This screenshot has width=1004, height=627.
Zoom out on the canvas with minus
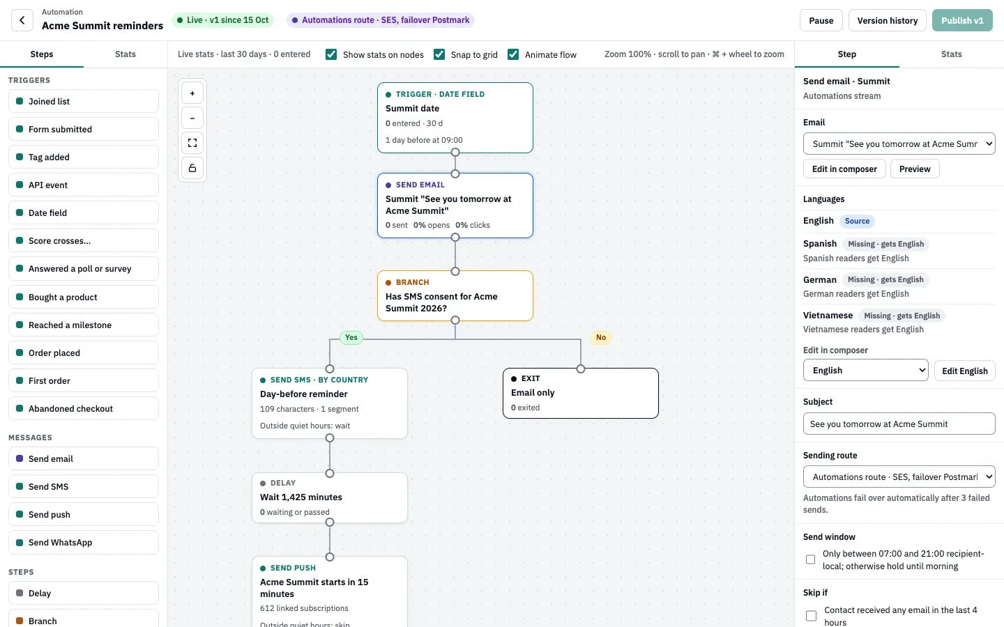pyautogui.click(x=192, y=118)
